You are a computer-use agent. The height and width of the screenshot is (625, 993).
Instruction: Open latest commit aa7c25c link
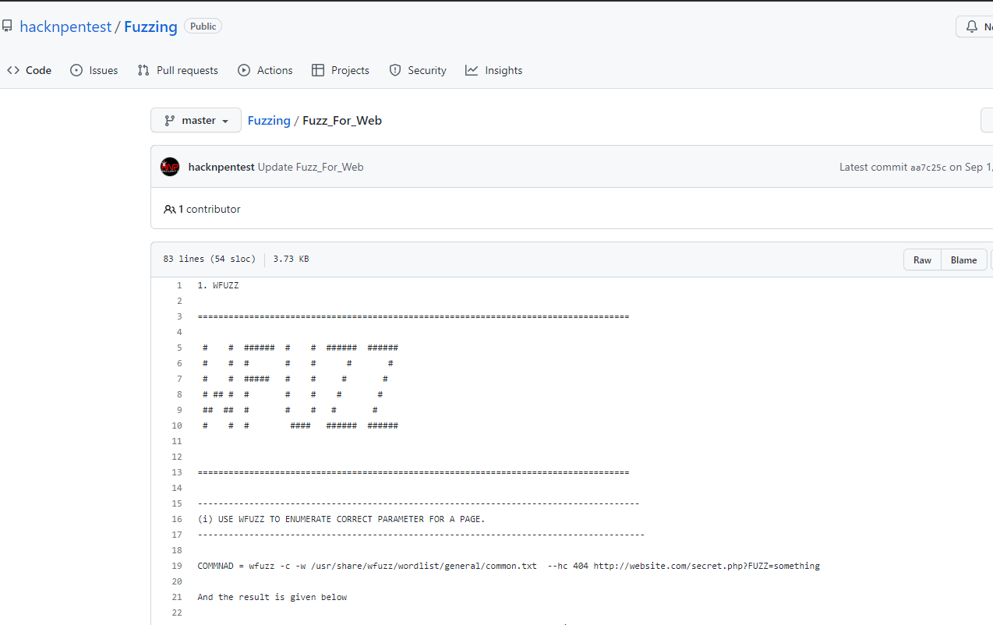coord(928,168)
